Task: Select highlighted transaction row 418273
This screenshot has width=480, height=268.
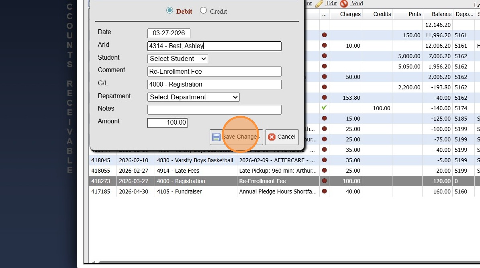Action: tap(284, 181)
